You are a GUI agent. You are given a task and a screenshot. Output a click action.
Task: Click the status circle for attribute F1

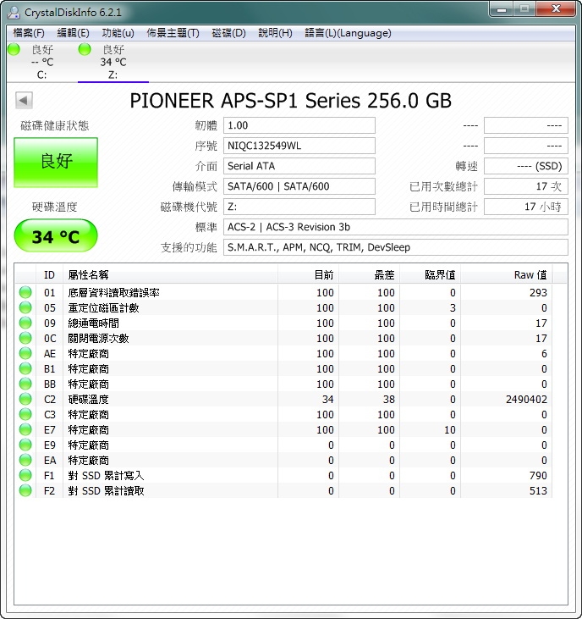25,475
